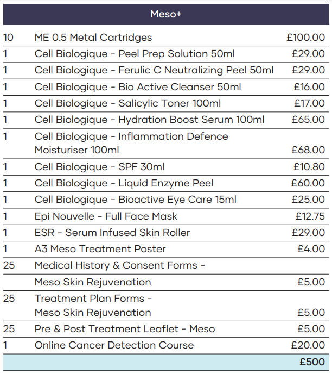Click Epi Nouvelle Full Face Mask

(106, 216)
